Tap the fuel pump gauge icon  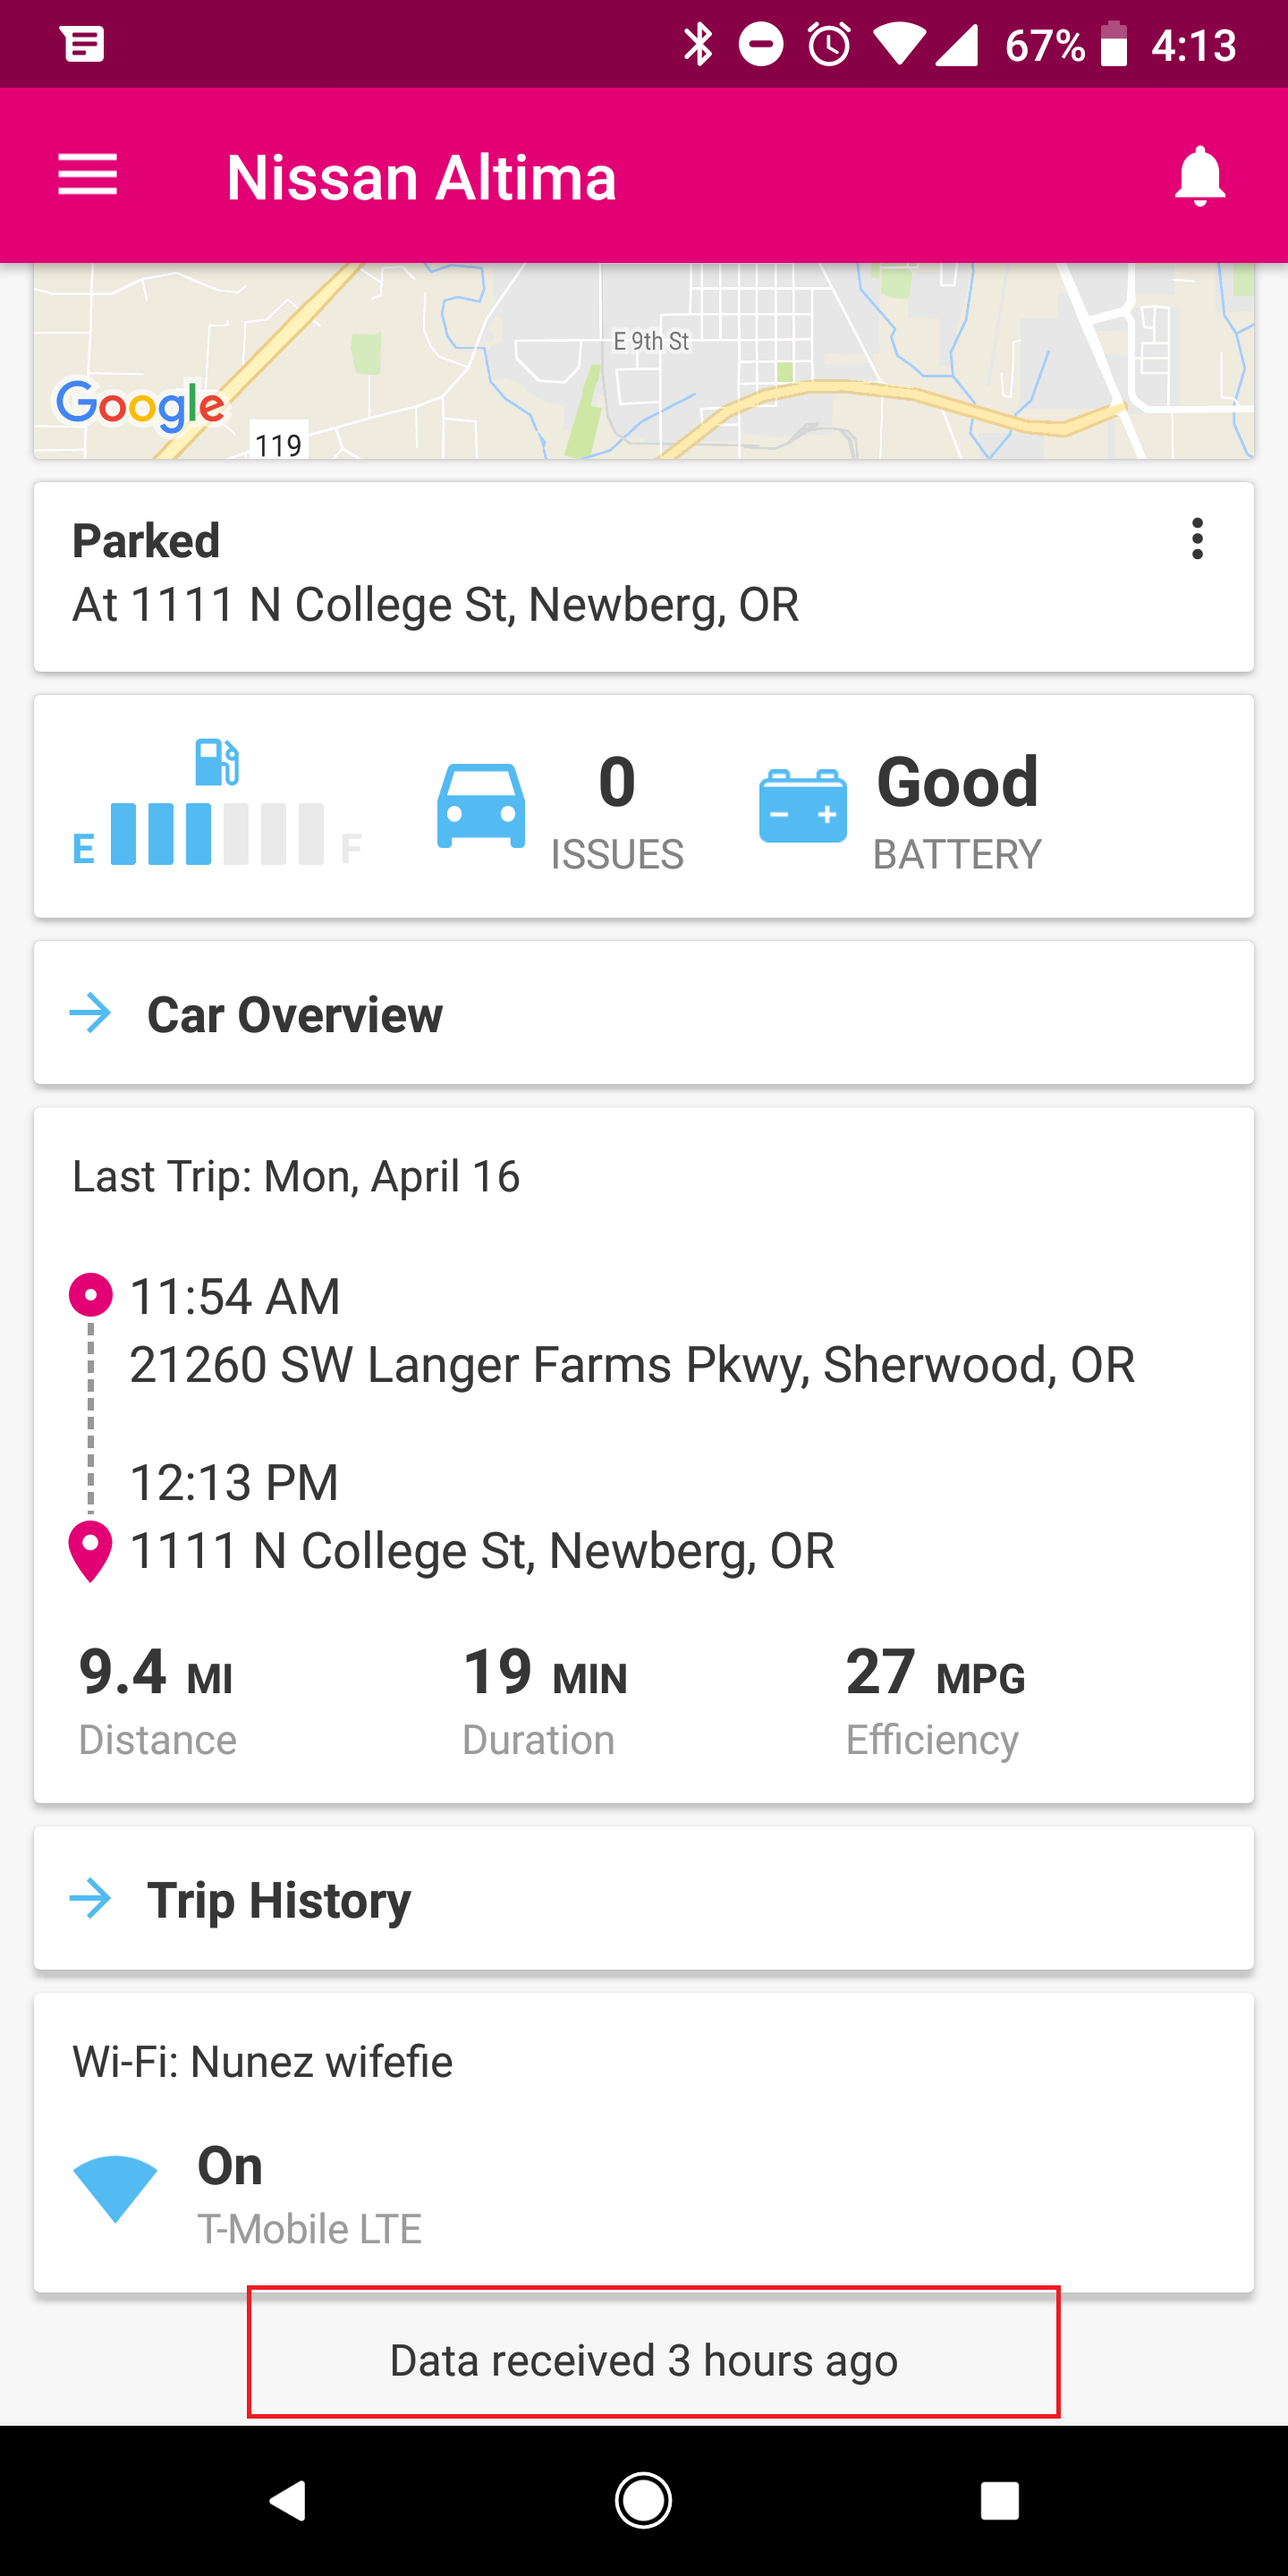[x=217, y=762]
